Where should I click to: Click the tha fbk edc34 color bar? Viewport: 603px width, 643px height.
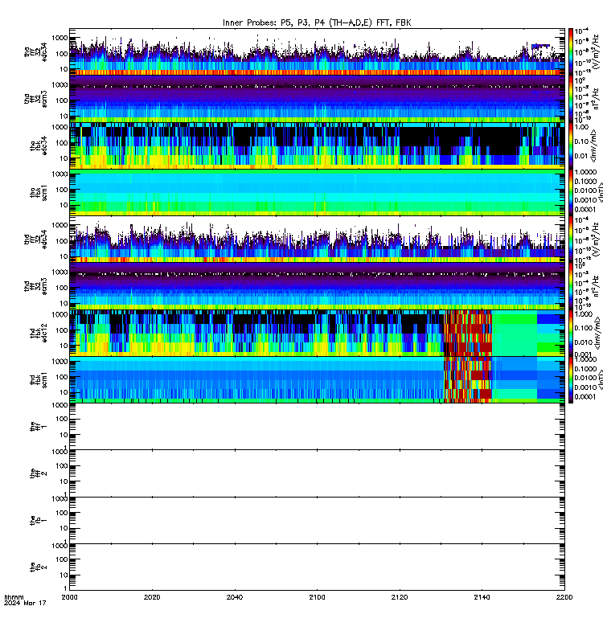tap(571, 145)
